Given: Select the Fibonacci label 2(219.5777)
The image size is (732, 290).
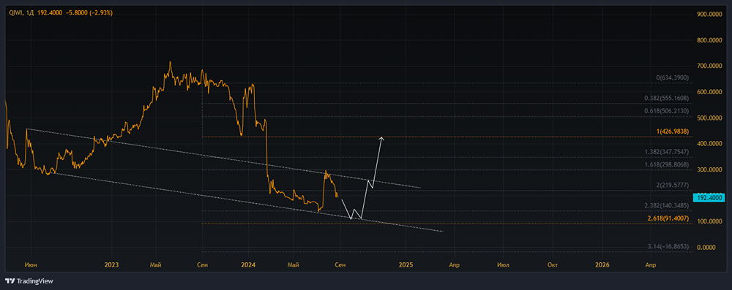Looking at the screenshot, I should (673, 185).
